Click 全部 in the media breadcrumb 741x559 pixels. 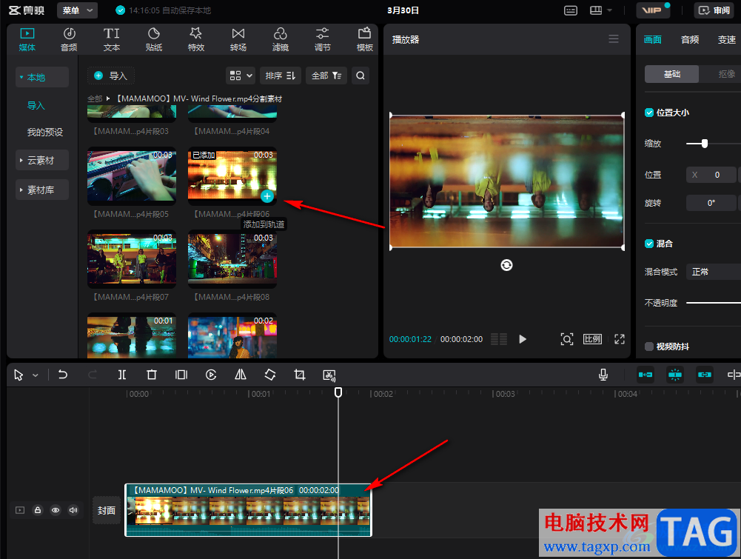[x=95, y=98]
